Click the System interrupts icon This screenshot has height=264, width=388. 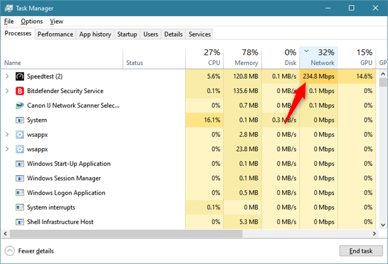20,207
